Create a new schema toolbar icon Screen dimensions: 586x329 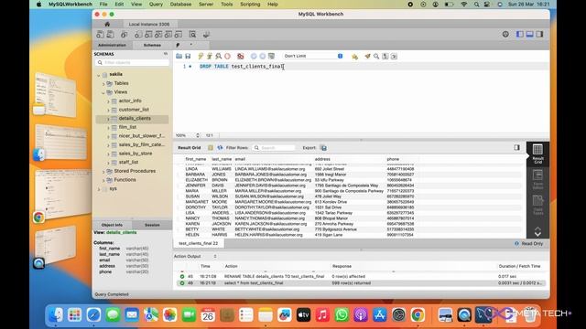tap(138, 35)
